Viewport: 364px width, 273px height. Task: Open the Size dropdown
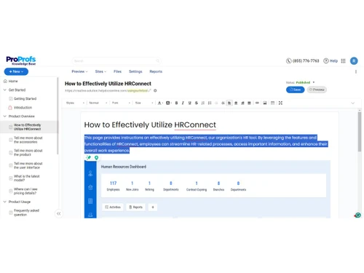[x=144, y=103]
